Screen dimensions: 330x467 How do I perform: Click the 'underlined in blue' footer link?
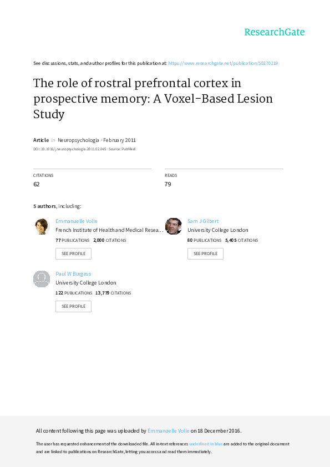[x=206, y=444]
